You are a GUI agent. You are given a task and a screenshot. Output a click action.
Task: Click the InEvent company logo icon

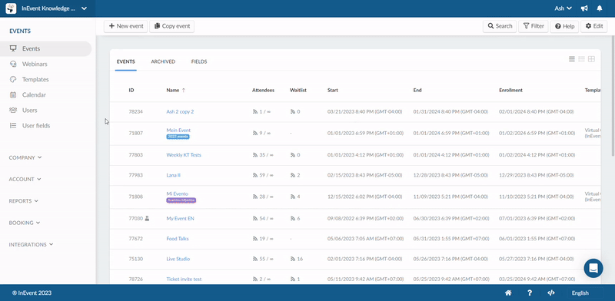(x=11, y=8)
